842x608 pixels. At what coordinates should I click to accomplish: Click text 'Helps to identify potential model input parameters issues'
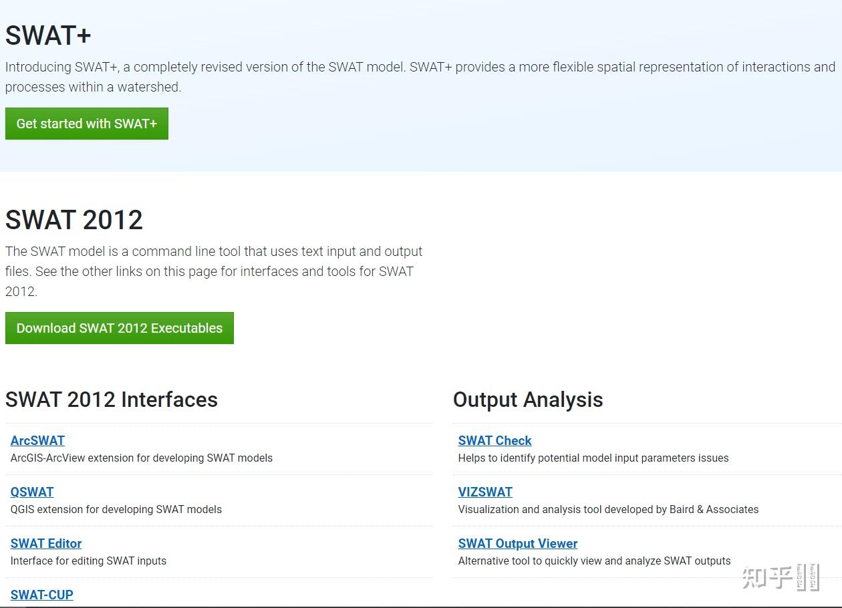click(x=593, y=458)
